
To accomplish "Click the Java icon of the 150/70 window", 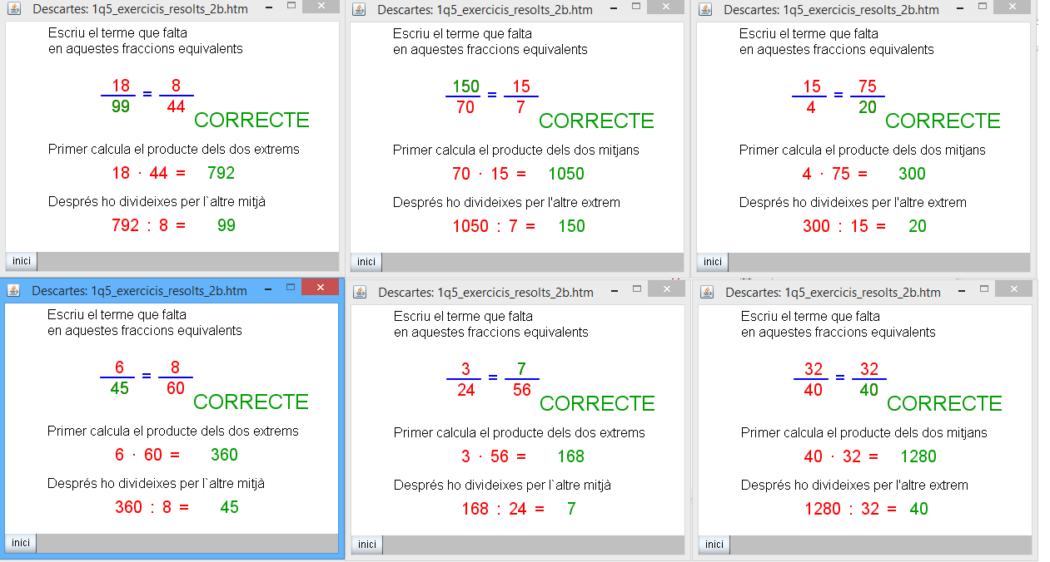I will [x=359, y=9].
